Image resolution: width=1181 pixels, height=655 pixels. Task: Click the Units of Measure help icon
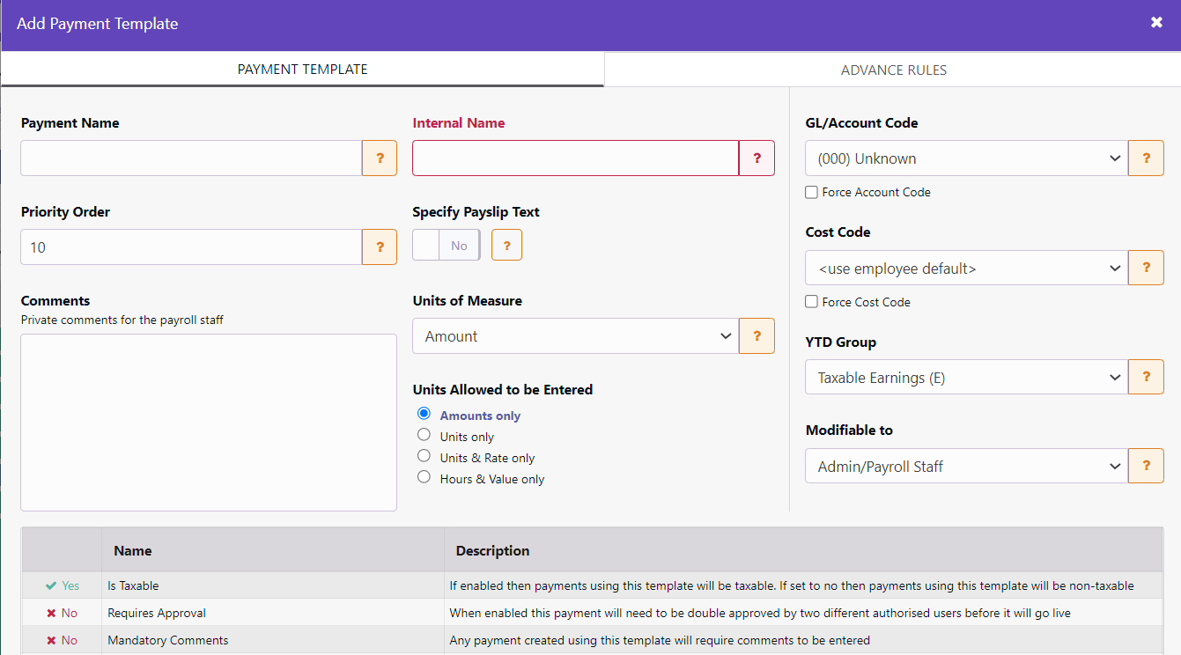pos(757,336)
